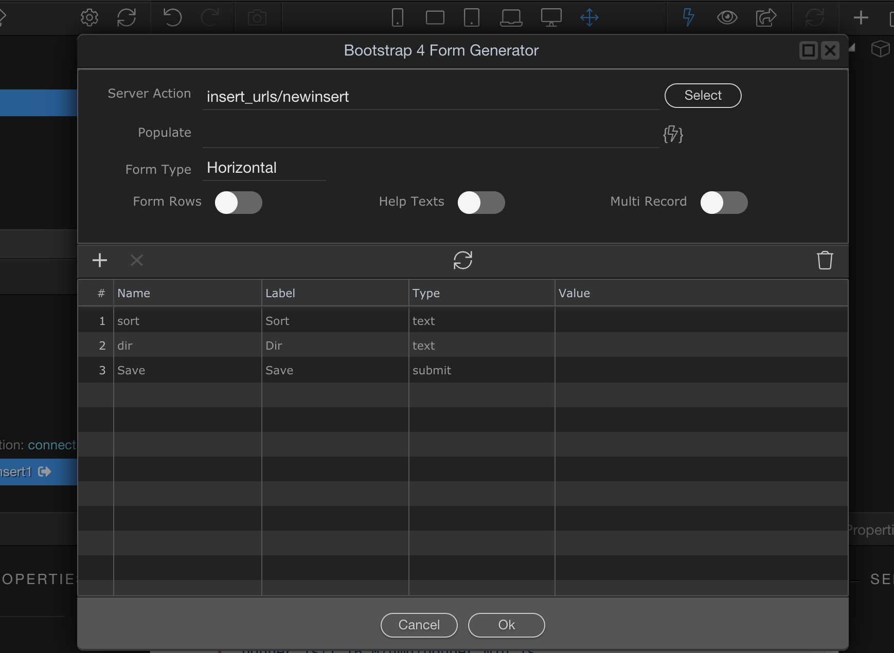894x653 pixels.
Task: Cancel the form generator dialog
Action: point(419,625)
